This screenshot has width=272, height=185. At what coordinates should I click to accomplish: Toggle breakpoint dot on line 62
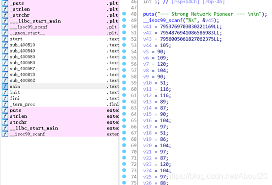pos(124,101)
